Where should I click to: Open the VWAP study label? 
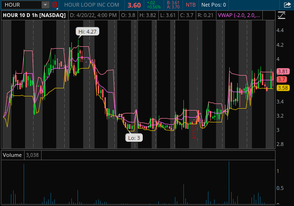[x=239, y=15]
